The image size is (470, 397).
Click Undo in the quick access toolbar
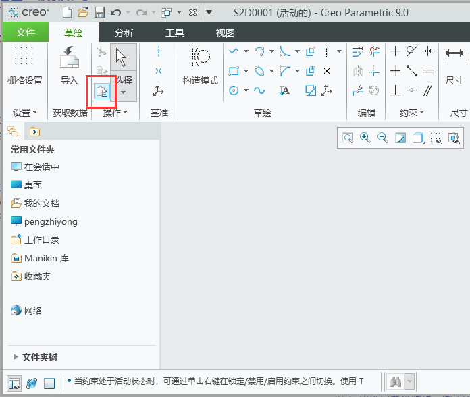click(115, 13)
